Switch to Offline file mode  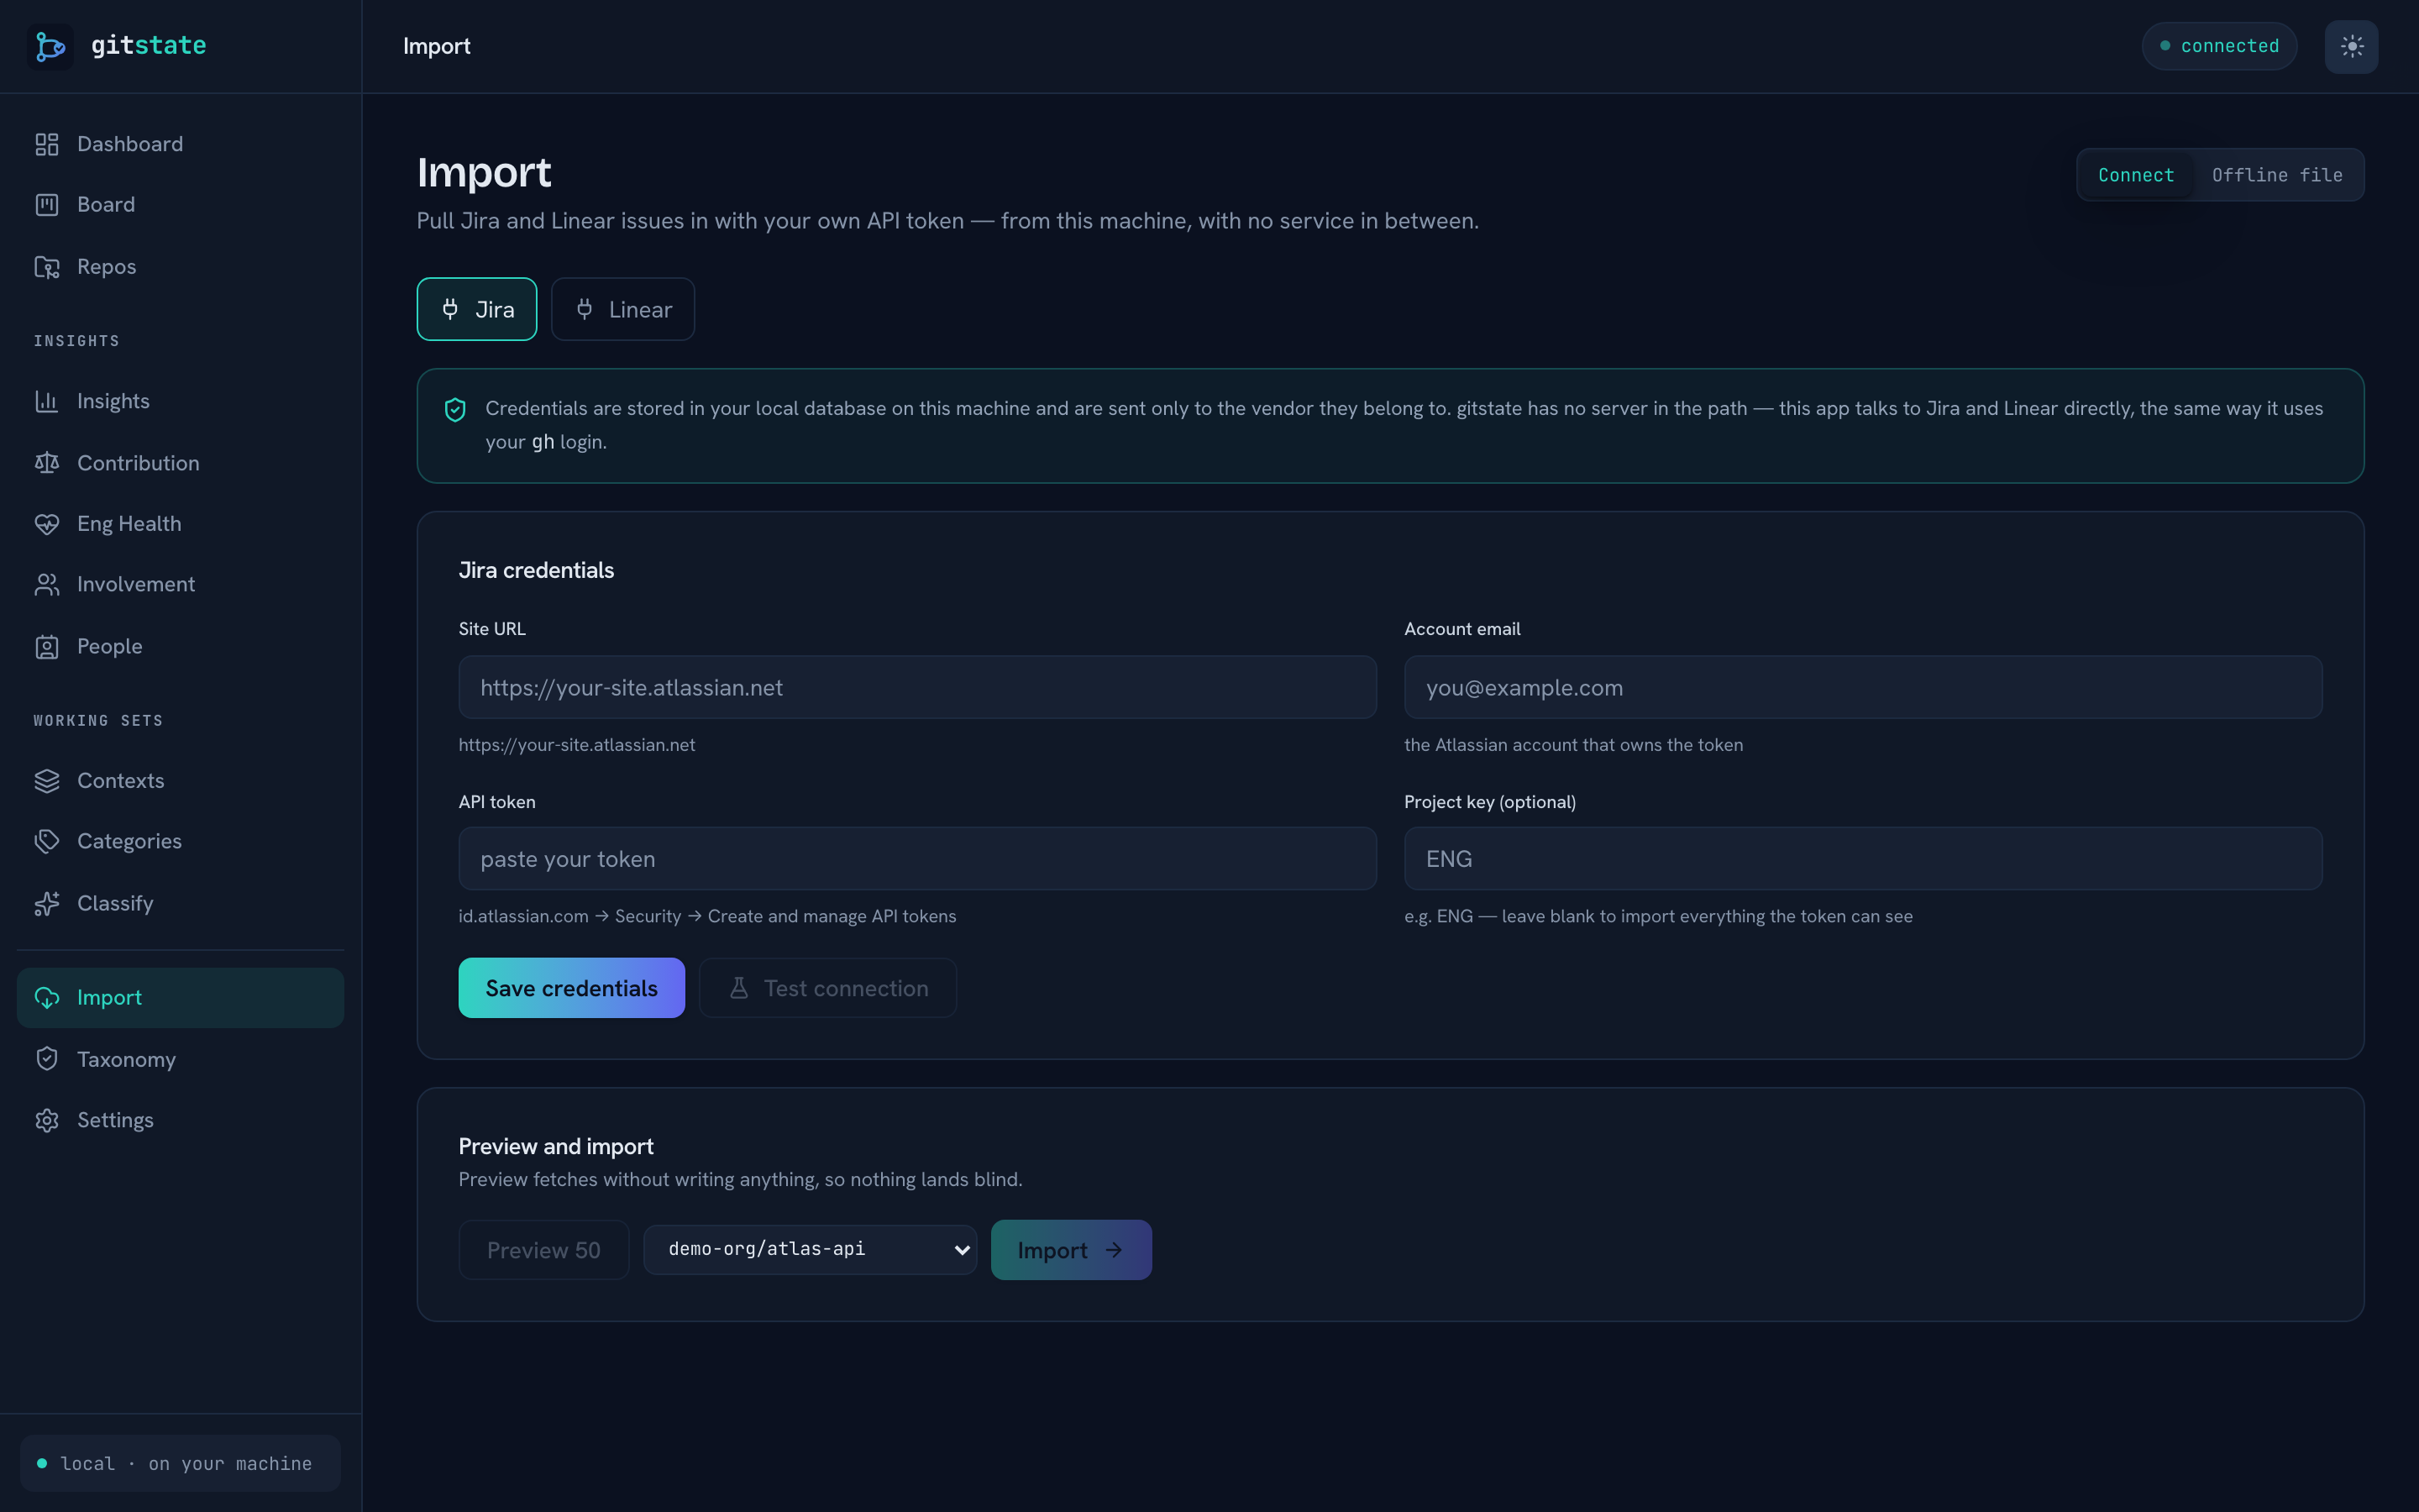click(2277, 175)
